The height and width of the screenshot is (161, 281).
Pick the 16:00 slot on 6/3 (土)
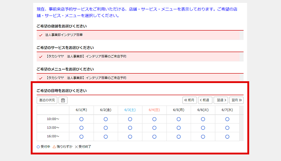pyautogui.click(x=130, y=137)
